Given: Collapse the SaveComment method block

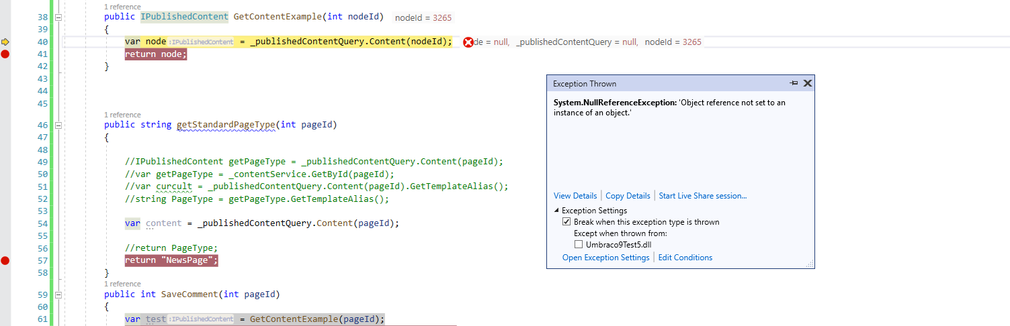Looking at the screenshot, I should click(x=58, y=294).
